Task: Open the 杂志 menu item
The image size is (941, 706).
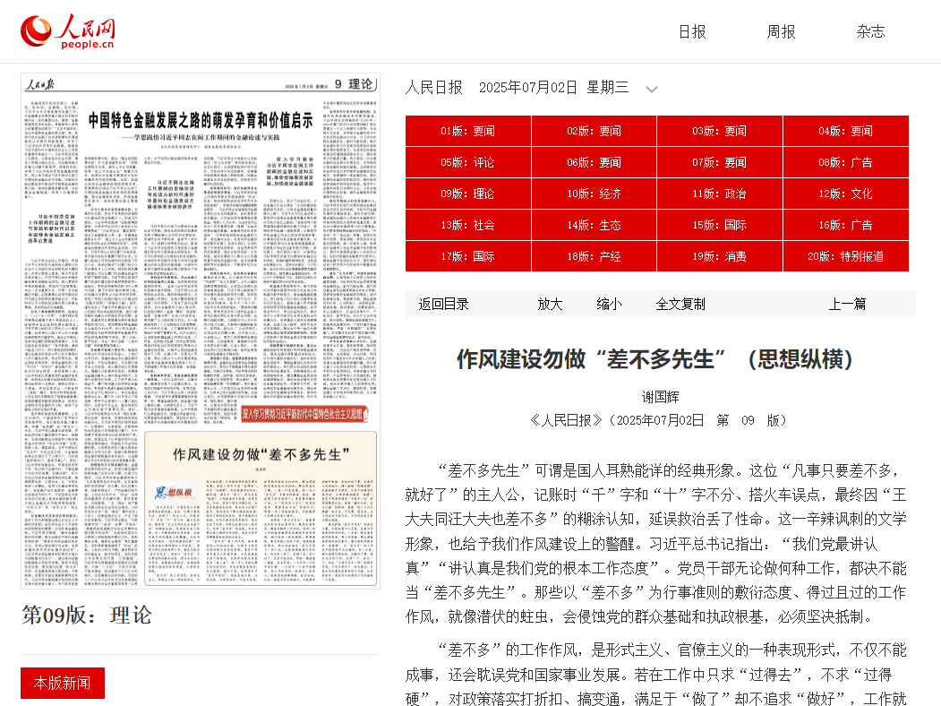Action: pos(870,32)
